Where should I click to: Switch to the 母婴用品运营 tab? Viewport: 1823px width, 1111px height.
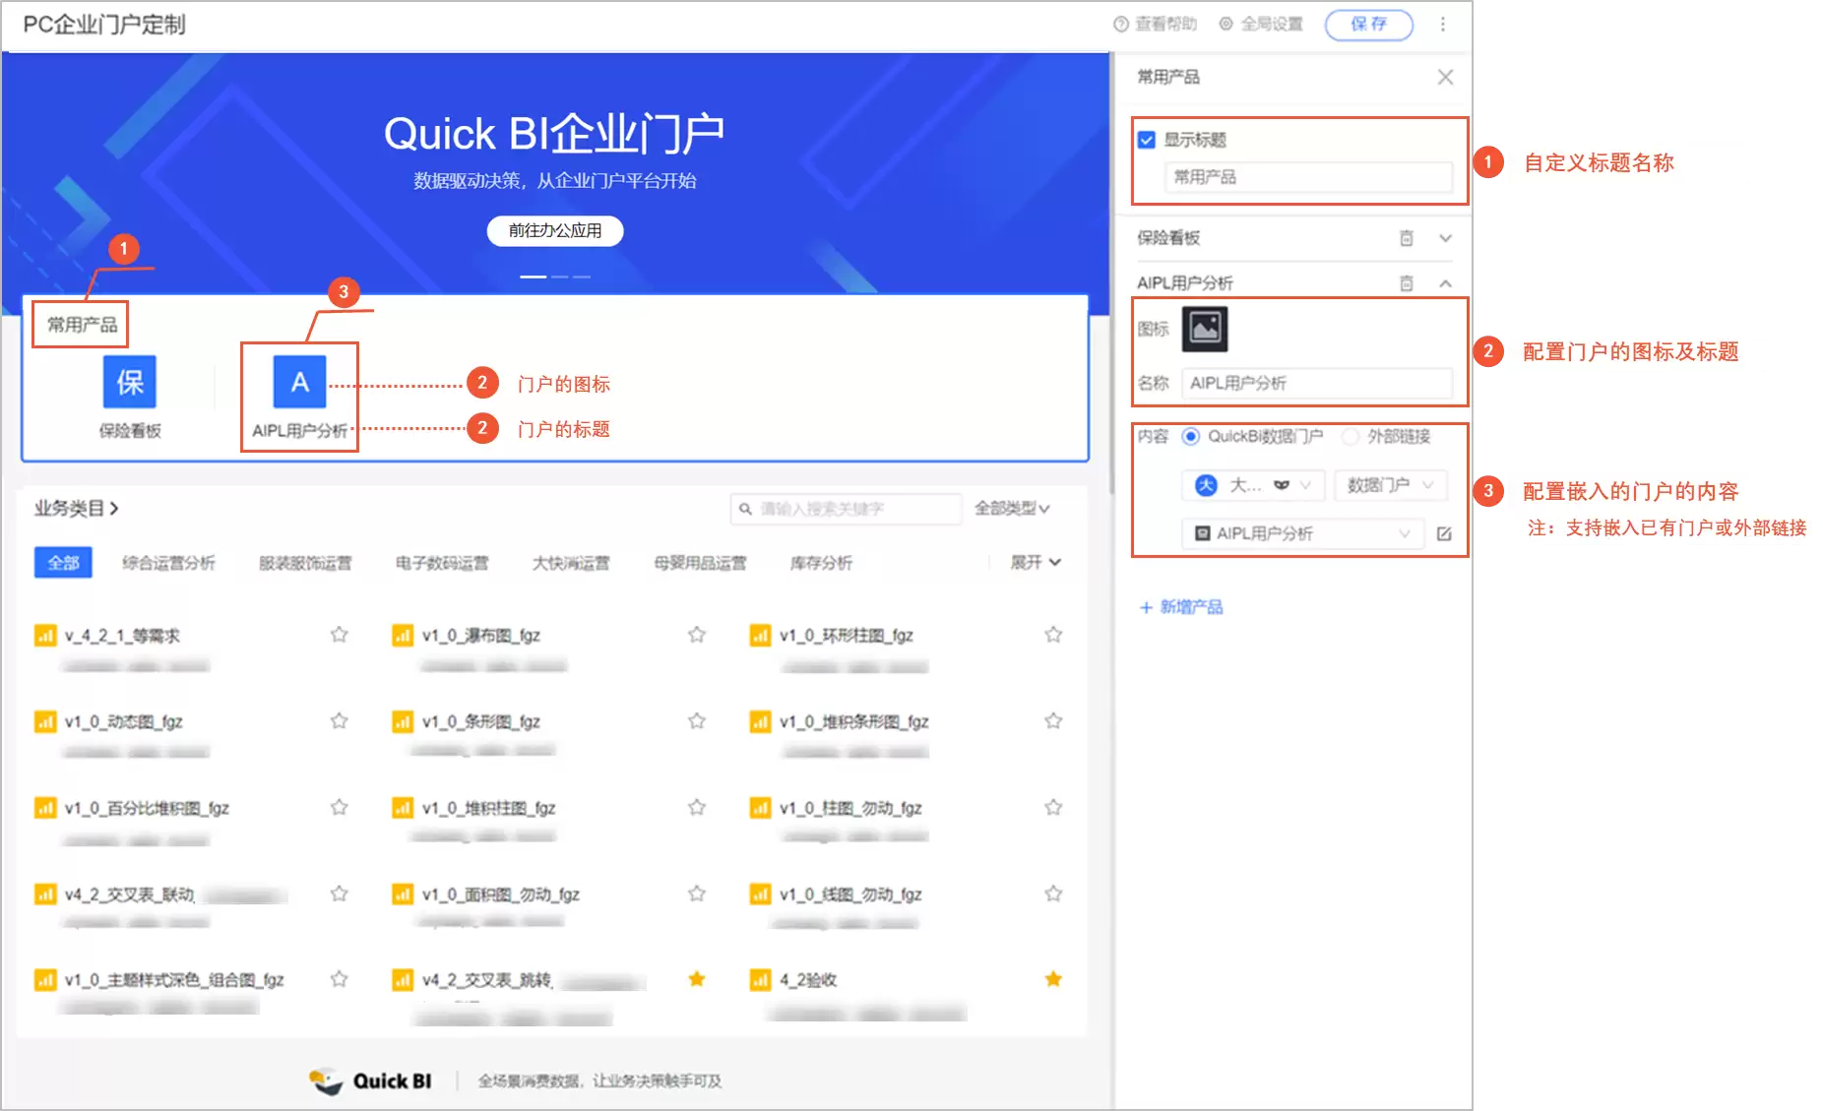(700, 563)
